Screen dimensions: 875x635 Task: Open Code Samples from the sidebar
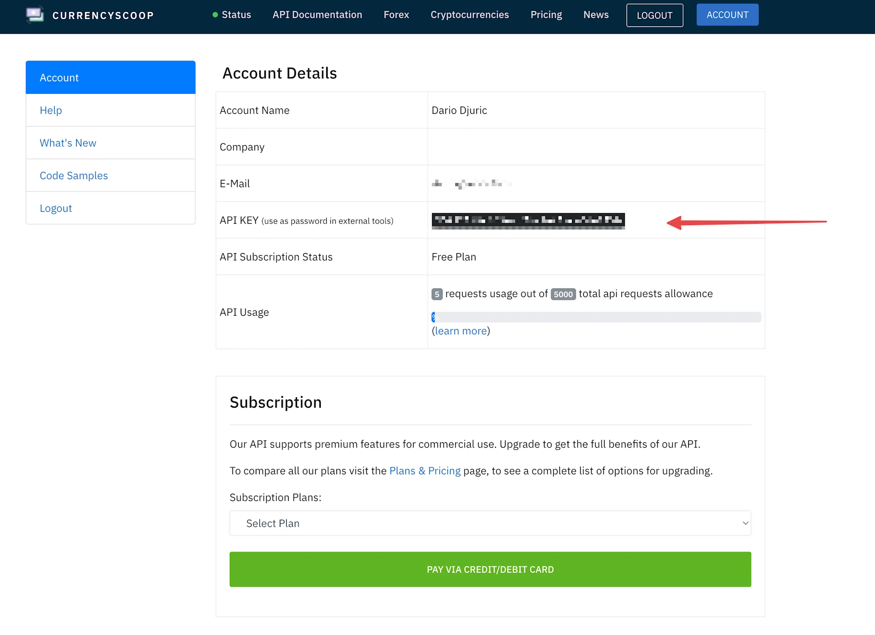74,175
